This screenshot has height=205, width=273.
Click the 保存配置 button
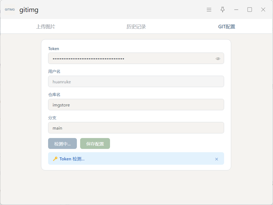(x=95, y=143)
